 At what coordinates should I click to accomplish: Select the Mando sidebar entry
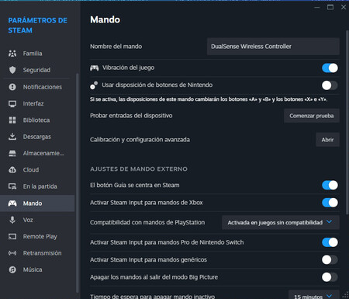(37, 203)
